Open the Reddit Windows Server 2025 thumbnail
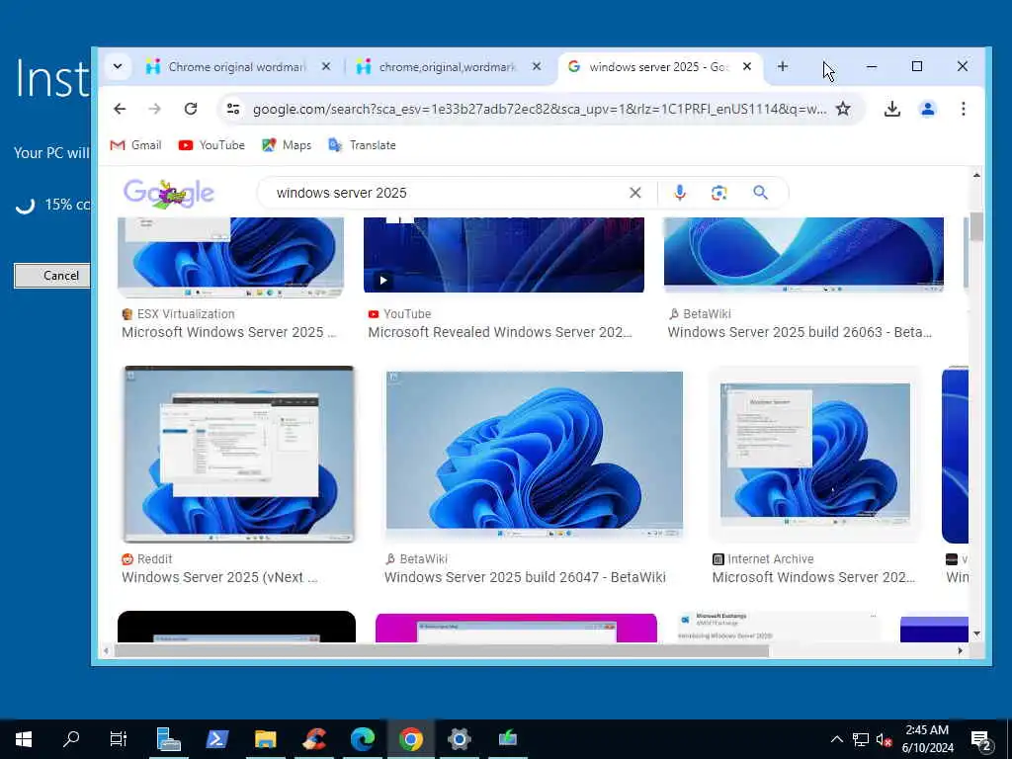The height and width of the screenshot is (759, 1012). 239,455
